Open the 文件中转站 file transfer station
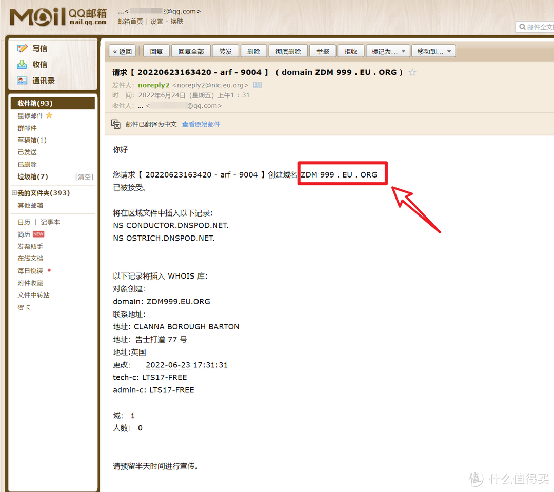This screenshot has height=492, width=554. 33,295
